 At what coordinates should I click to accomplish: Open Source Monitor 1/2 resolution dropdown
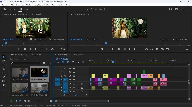[43, 39]
